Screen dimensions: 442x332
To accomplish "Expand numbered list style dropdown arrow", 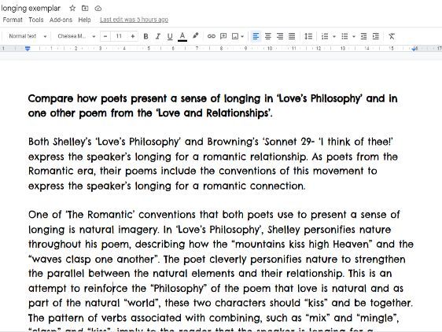I will [x=334, y=36].
